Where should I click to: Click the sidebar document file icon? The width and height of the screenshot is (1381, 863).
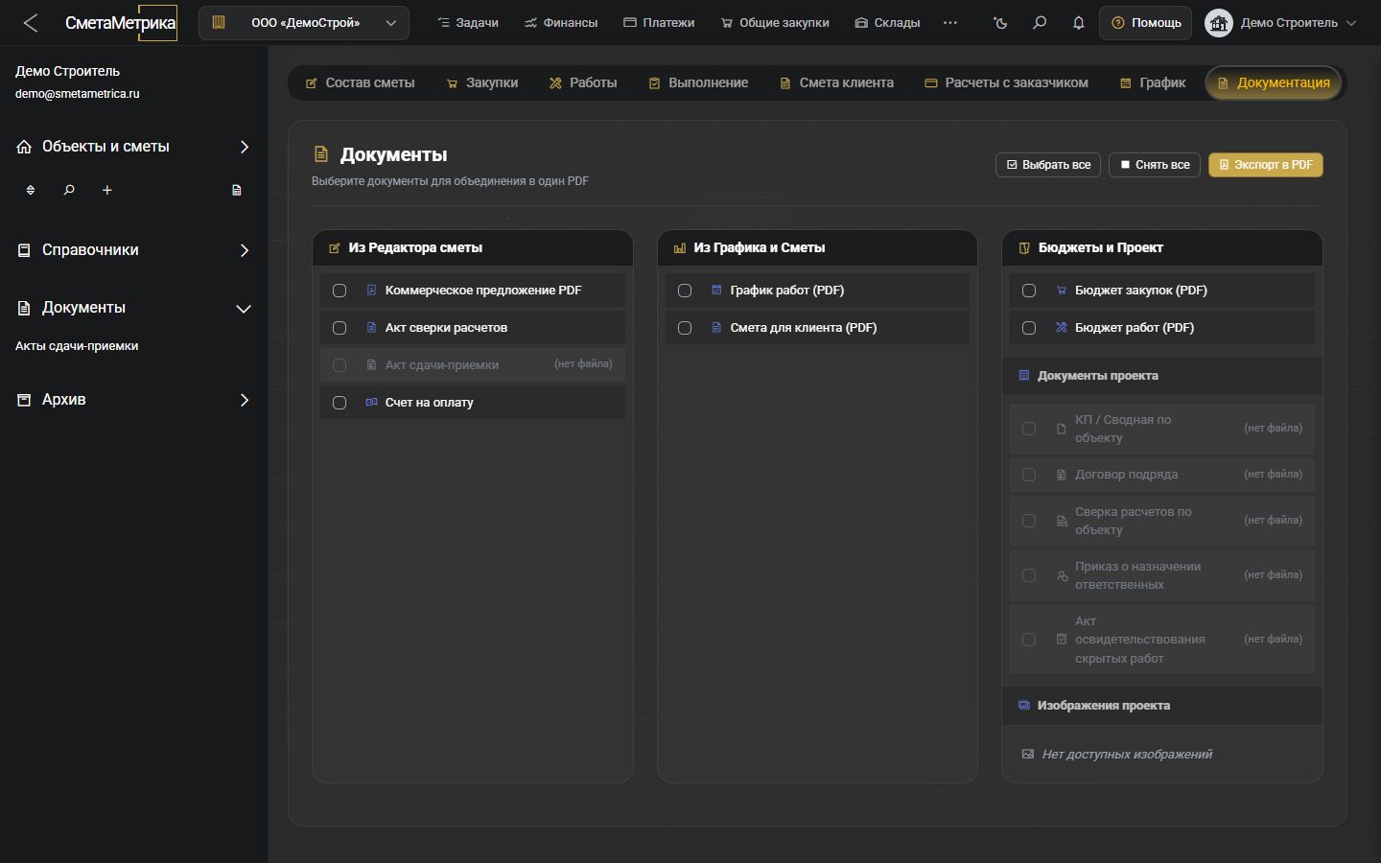click(x=237, y=190)
